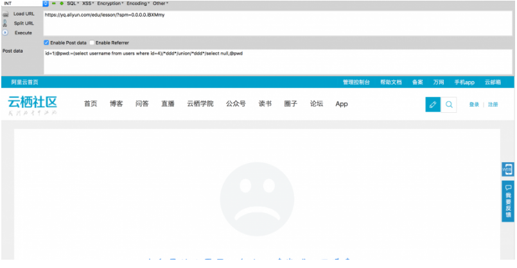517x268 pixels.
Task: Go to 圈子 tab
Action: coord(291,104)
